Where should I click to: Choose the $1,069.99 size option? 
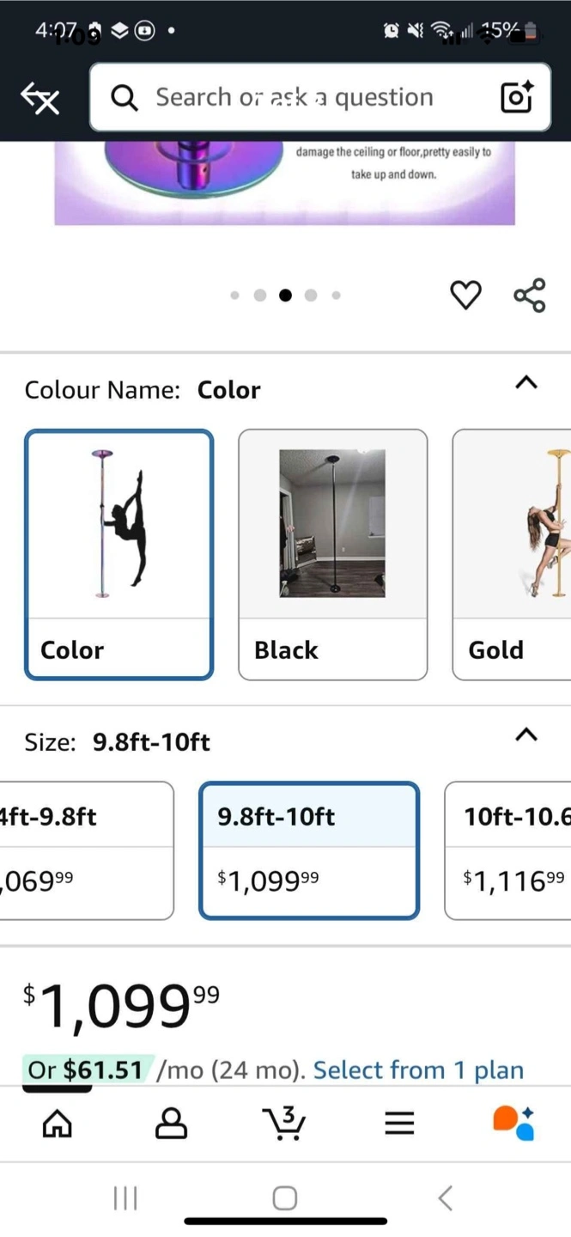pos(86,850)
